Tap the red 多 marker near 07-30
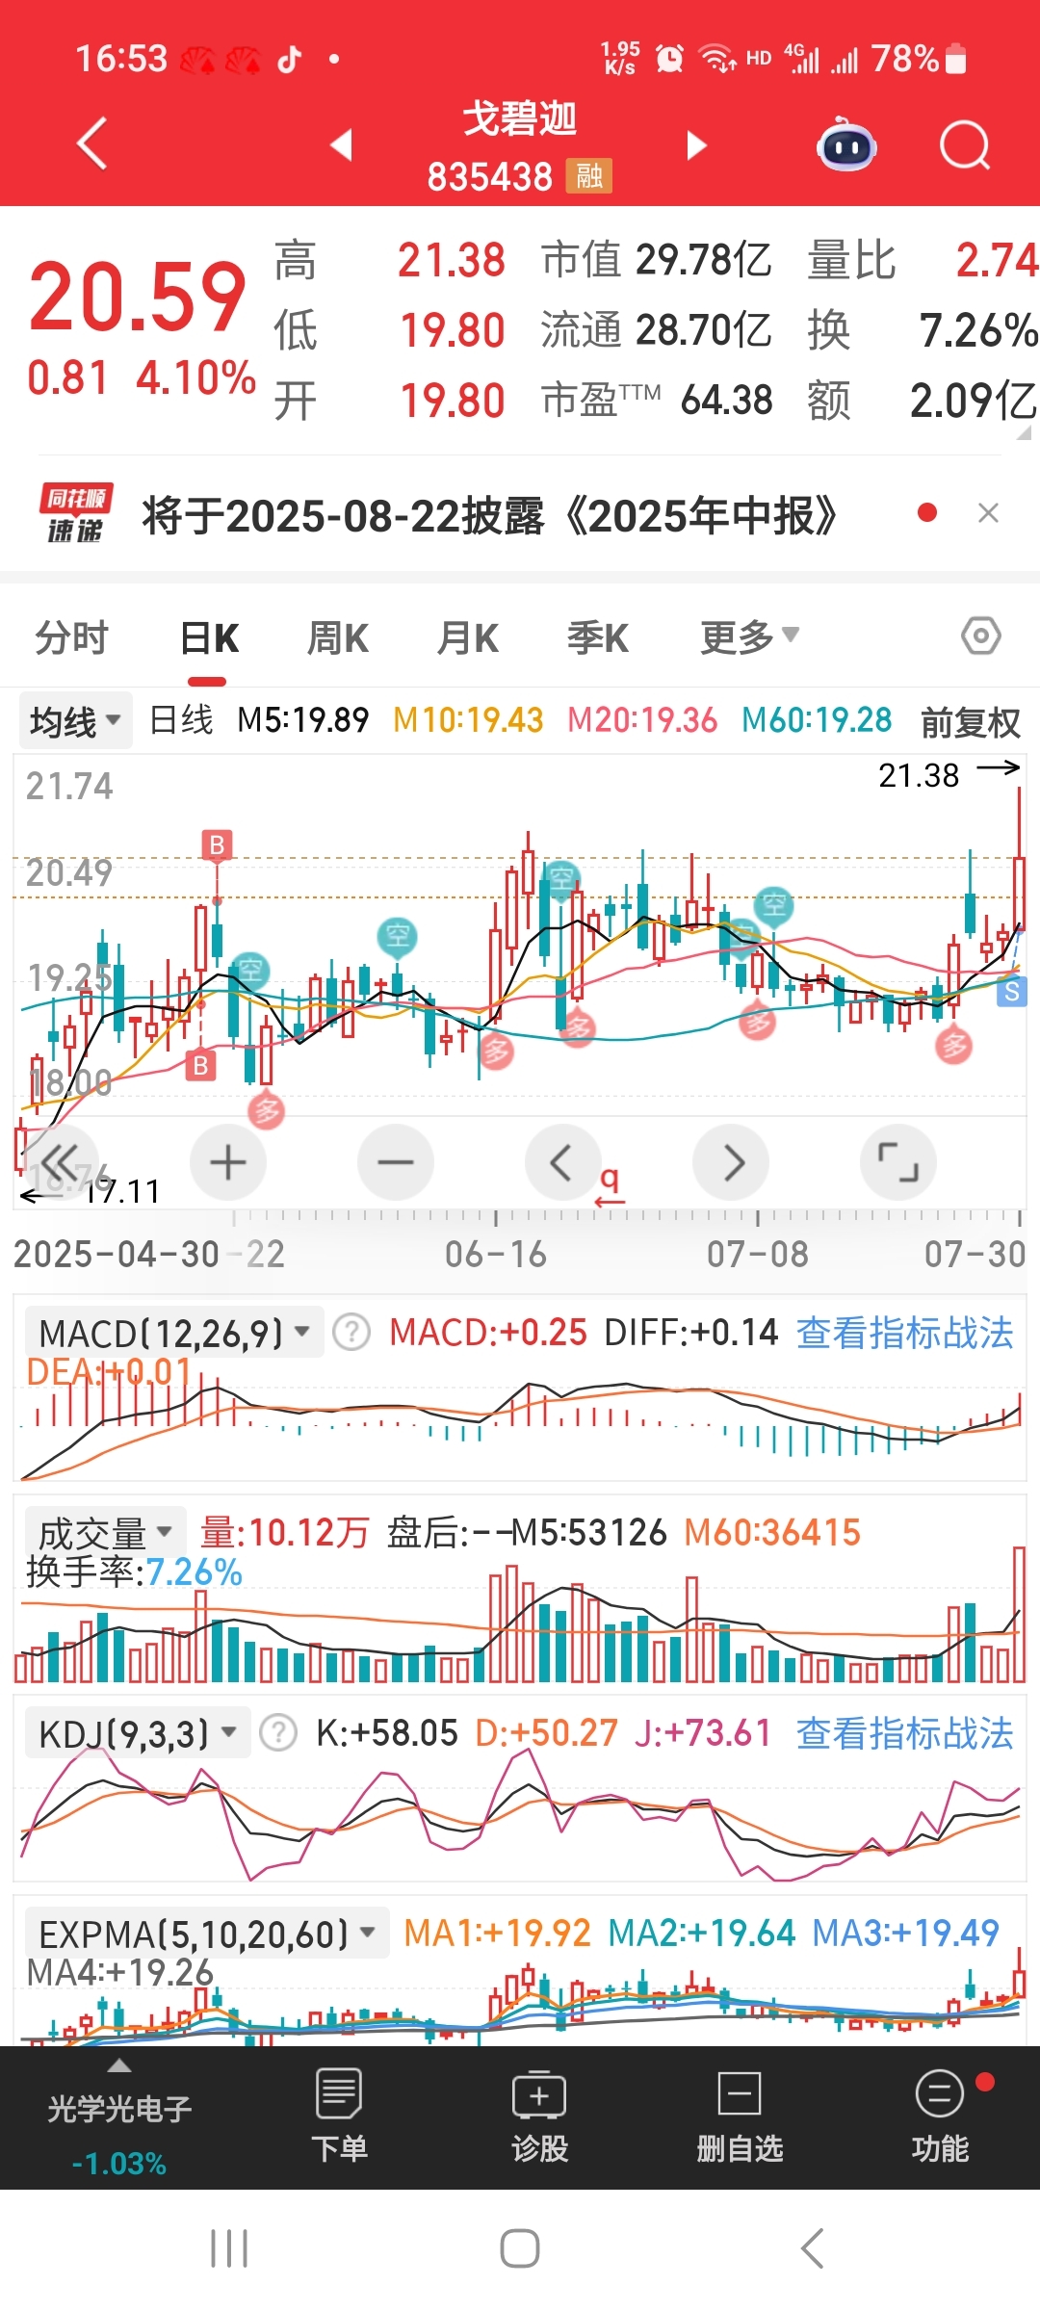Screen dimensions: 1040x2311 954,1044
